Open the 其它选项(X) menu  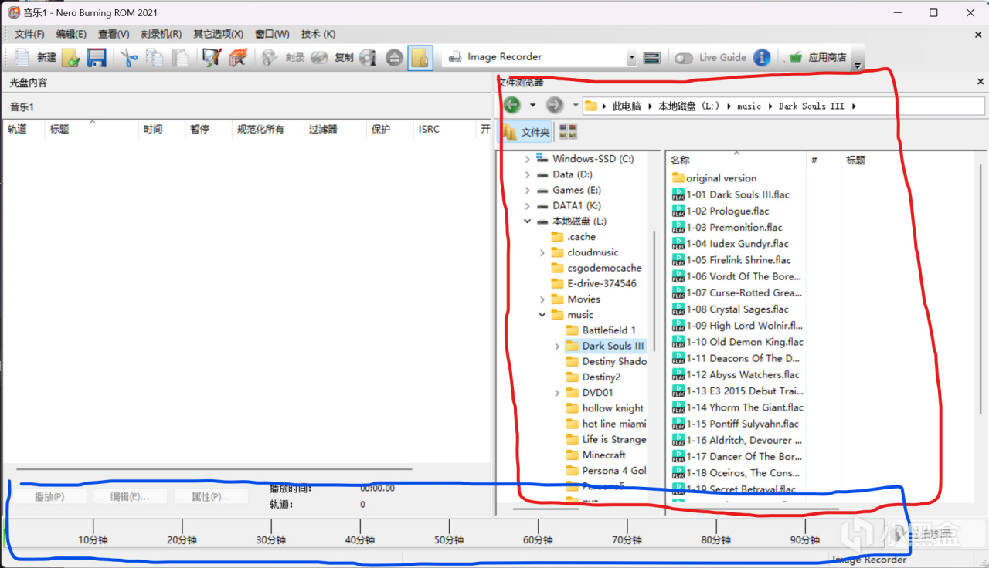pos(218,34)
